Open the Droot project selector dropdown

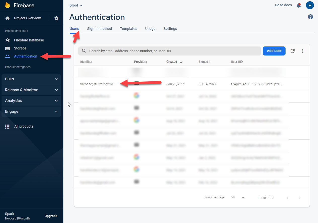[x=76, y=6]
